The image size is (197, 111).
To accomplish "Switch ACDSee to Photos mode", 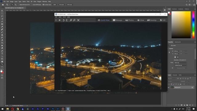I will 130,20.
